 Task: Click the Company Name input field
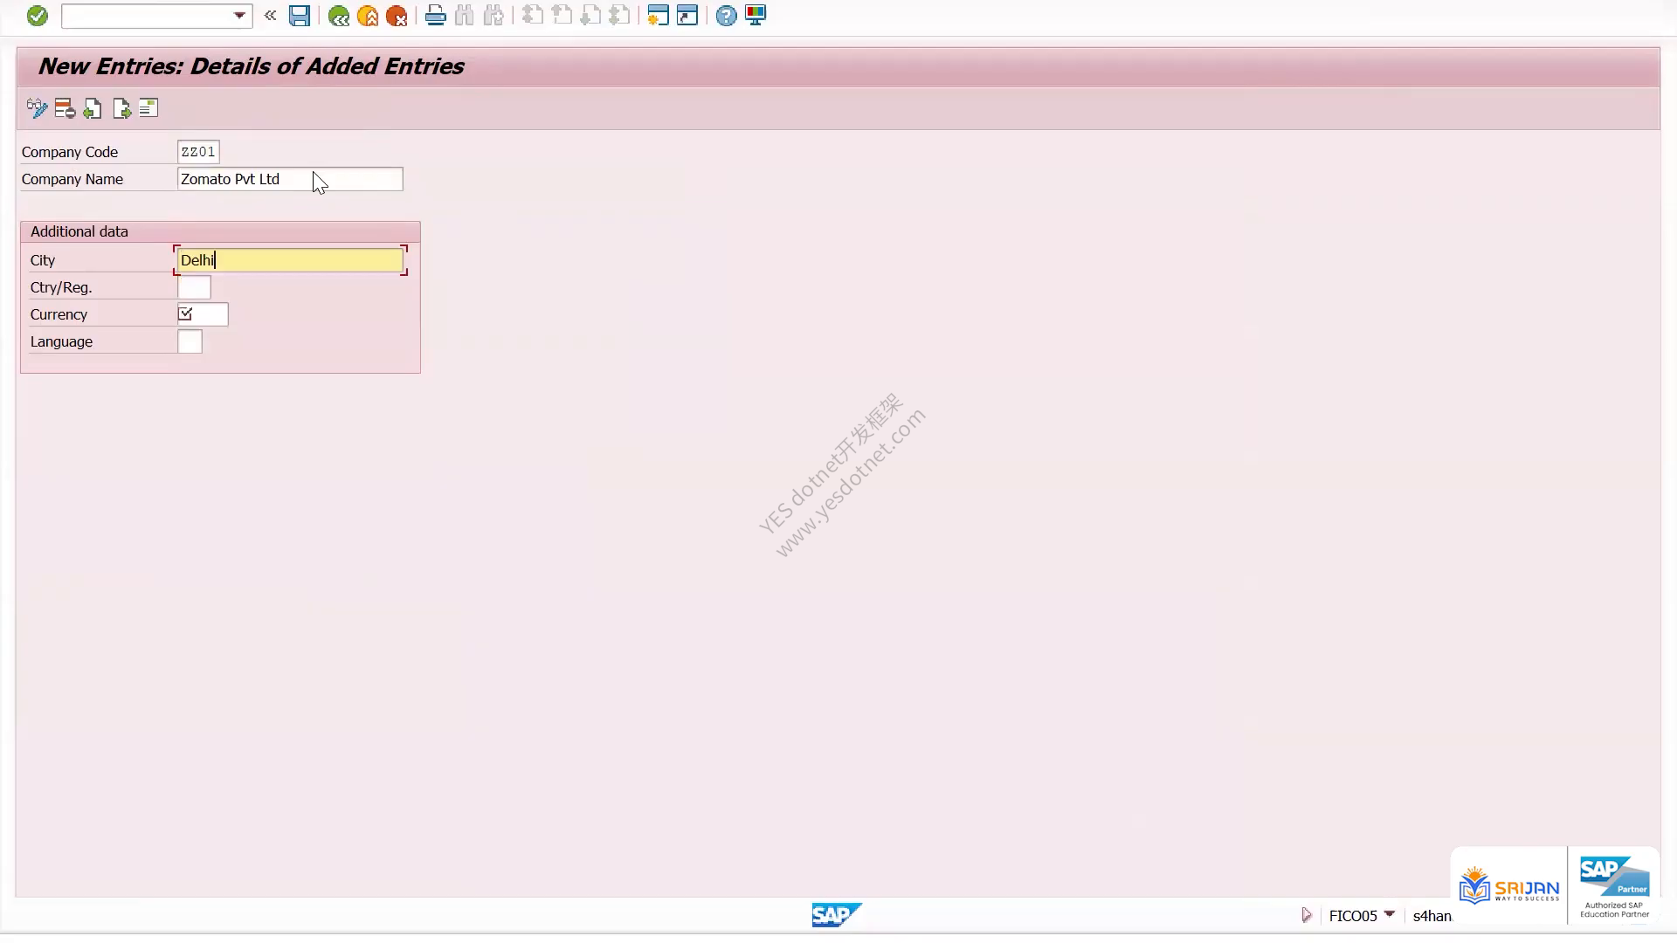pos(290,179)
